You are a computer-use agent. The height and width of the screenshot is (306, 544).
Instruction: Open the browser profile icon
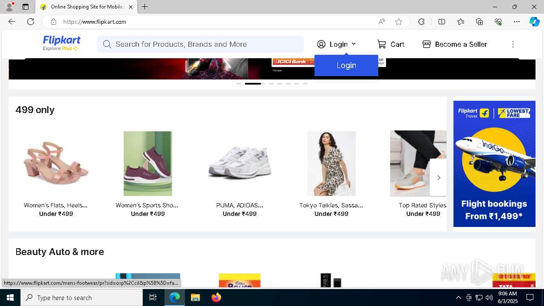click(x=9, y=7)
